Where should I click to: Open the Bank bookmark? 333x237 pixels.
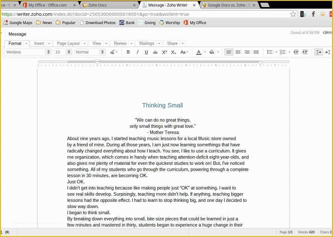pos(127,23)
